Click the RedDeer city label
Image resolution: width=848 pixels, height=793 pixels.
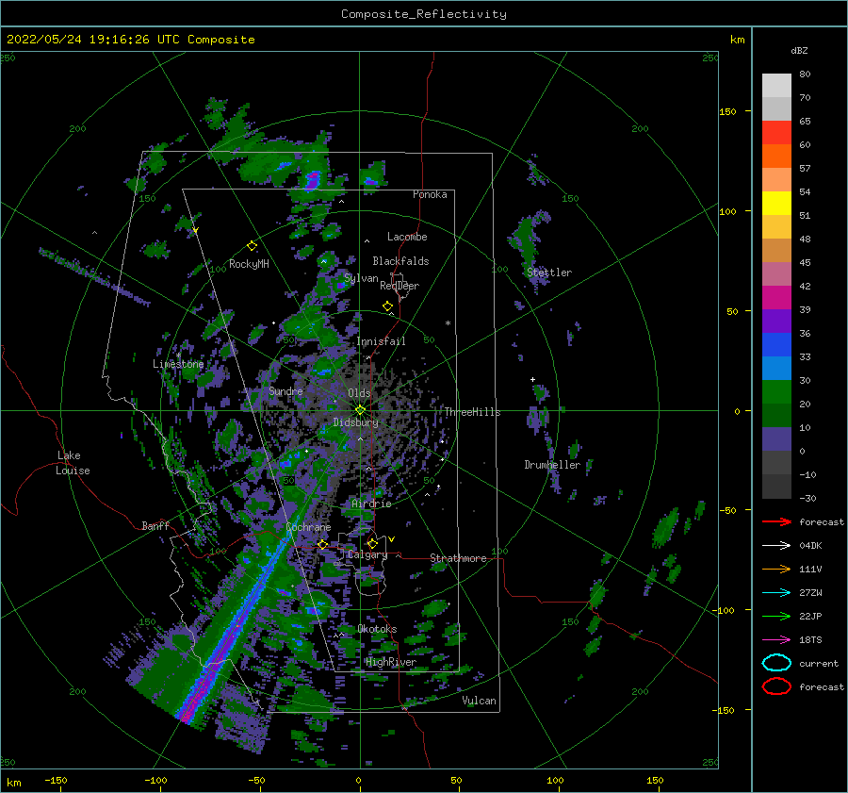(x=400, y=286)
